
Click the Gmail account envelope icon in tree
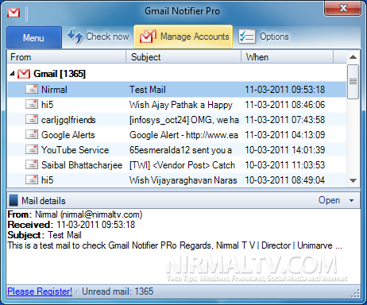pos(24,74)
